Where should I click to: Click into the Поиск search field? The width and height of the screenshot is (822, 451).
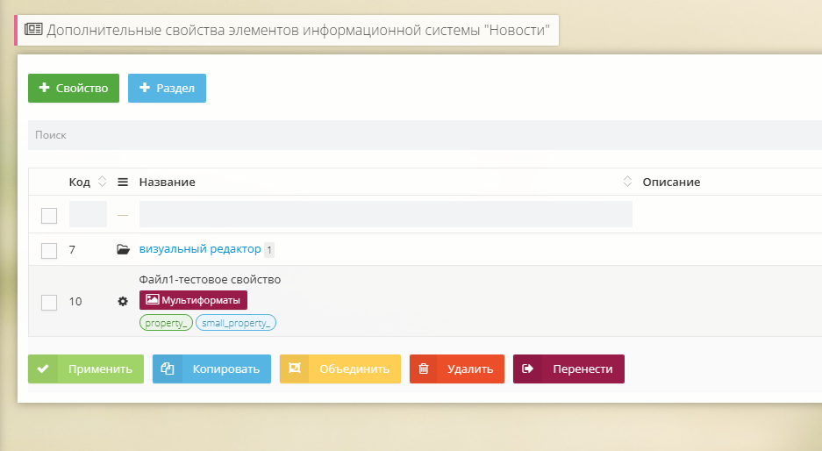click(421, 135)
